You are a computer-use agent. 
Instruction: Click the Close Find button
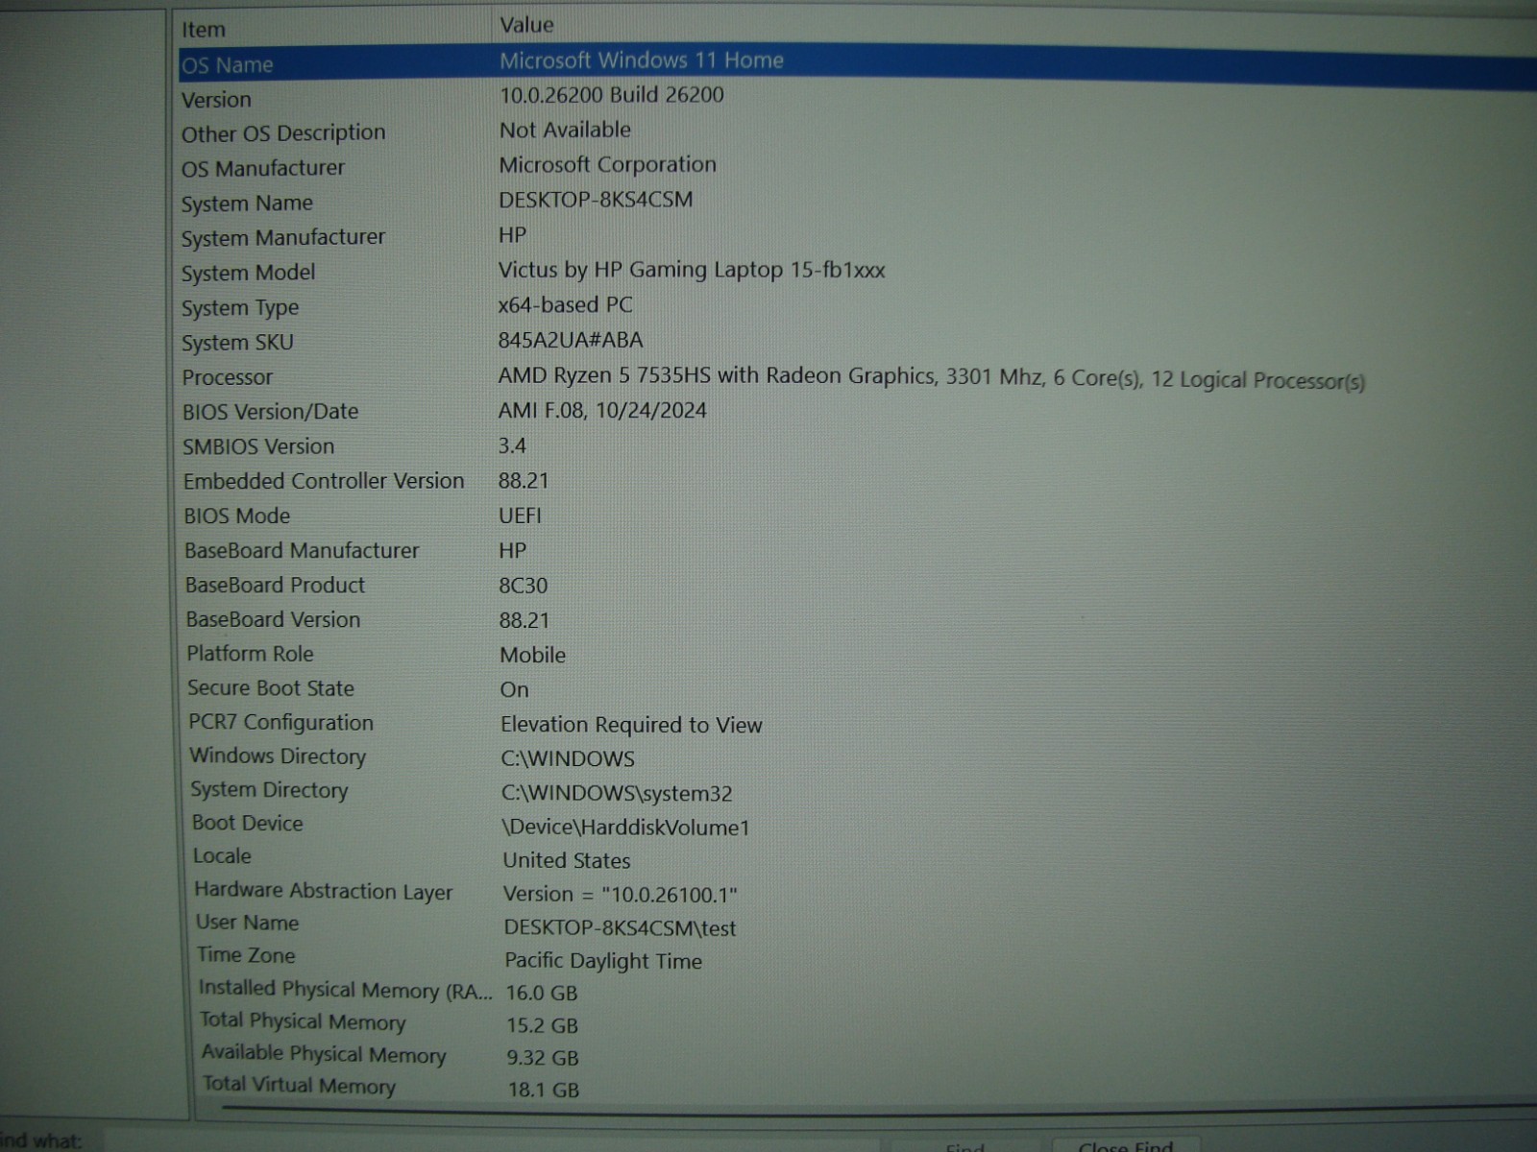tap(1125, 1144)
